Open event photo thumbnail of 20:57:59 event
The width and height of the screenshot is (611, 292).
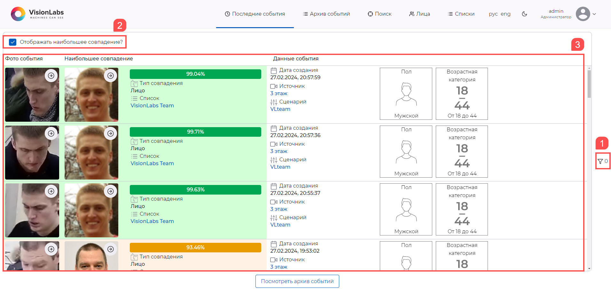pos(32,95)
